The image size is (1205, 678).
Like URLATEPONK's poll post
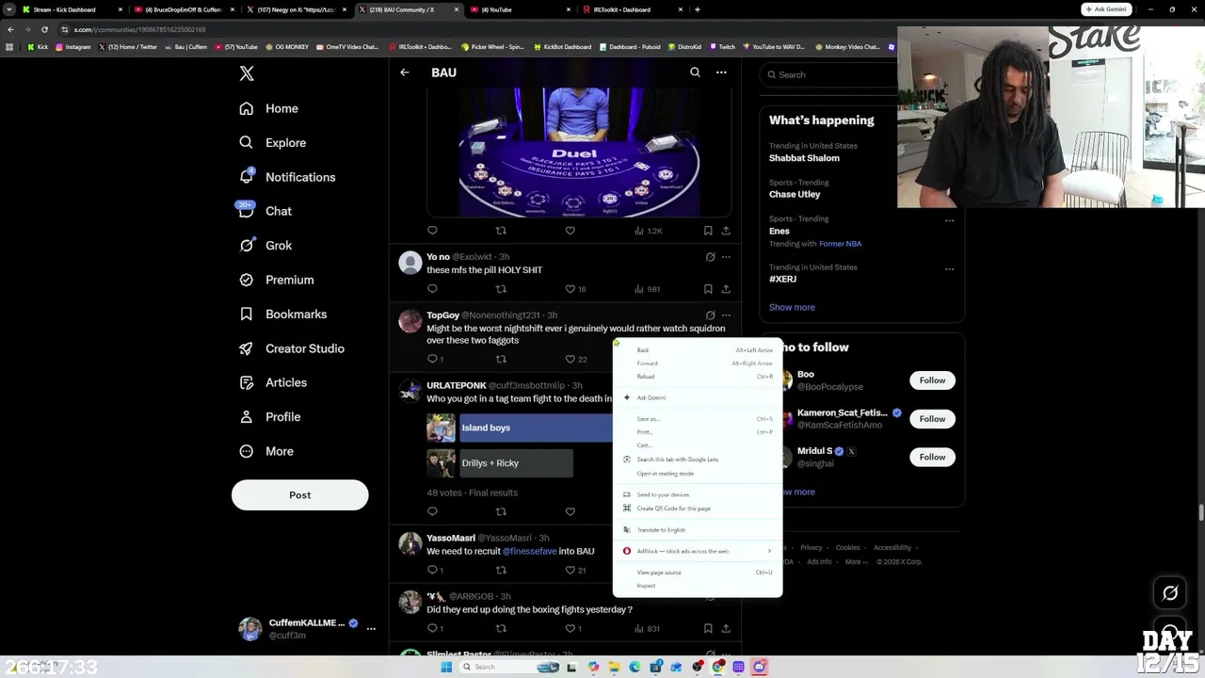point(570,511)
